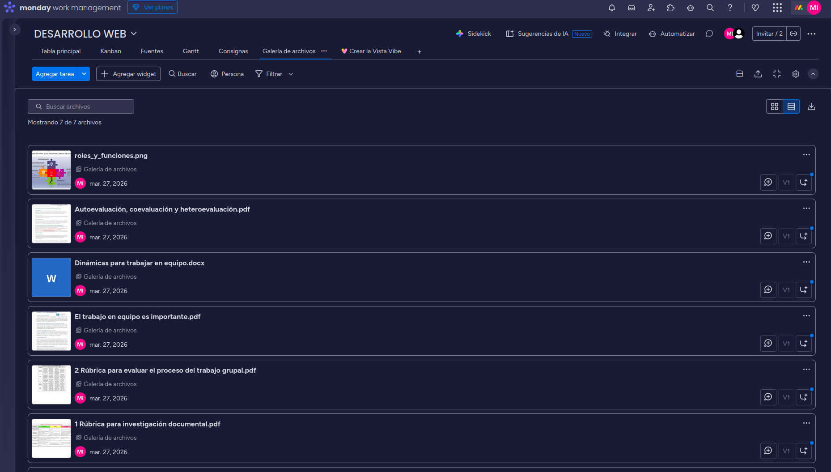Expand the left sidebar panel
Screen dimensions: 831x472
tap(15, 30)
